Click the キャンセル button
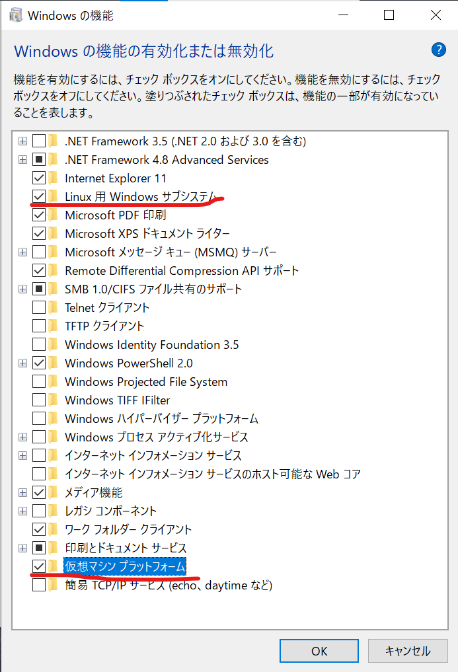Image resolution: width=458 pixels, height=672 pixels. click(408, 651)
